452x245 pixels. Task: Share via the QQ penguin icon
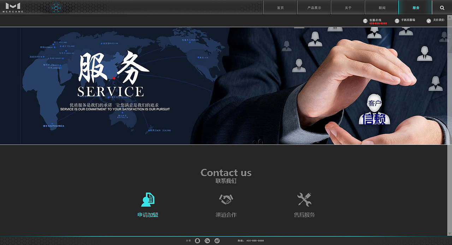197,241
